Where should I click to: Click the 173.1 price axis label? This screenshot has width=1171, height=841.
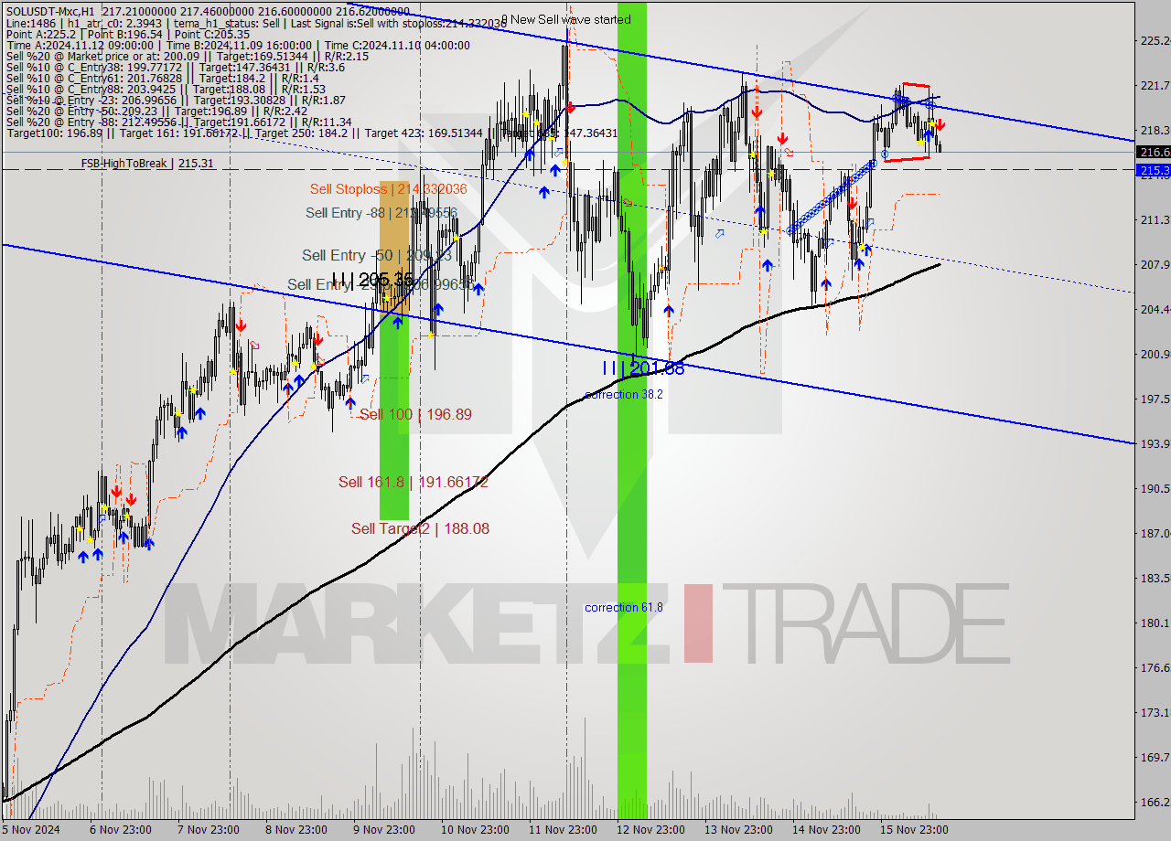point(1155,712)
